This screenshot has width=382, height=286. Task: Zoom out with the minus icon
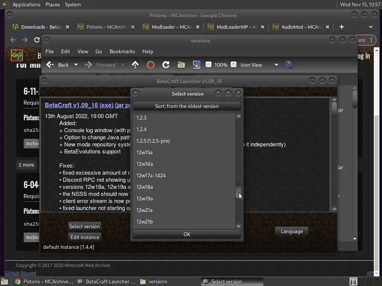(x=208, y=64)
